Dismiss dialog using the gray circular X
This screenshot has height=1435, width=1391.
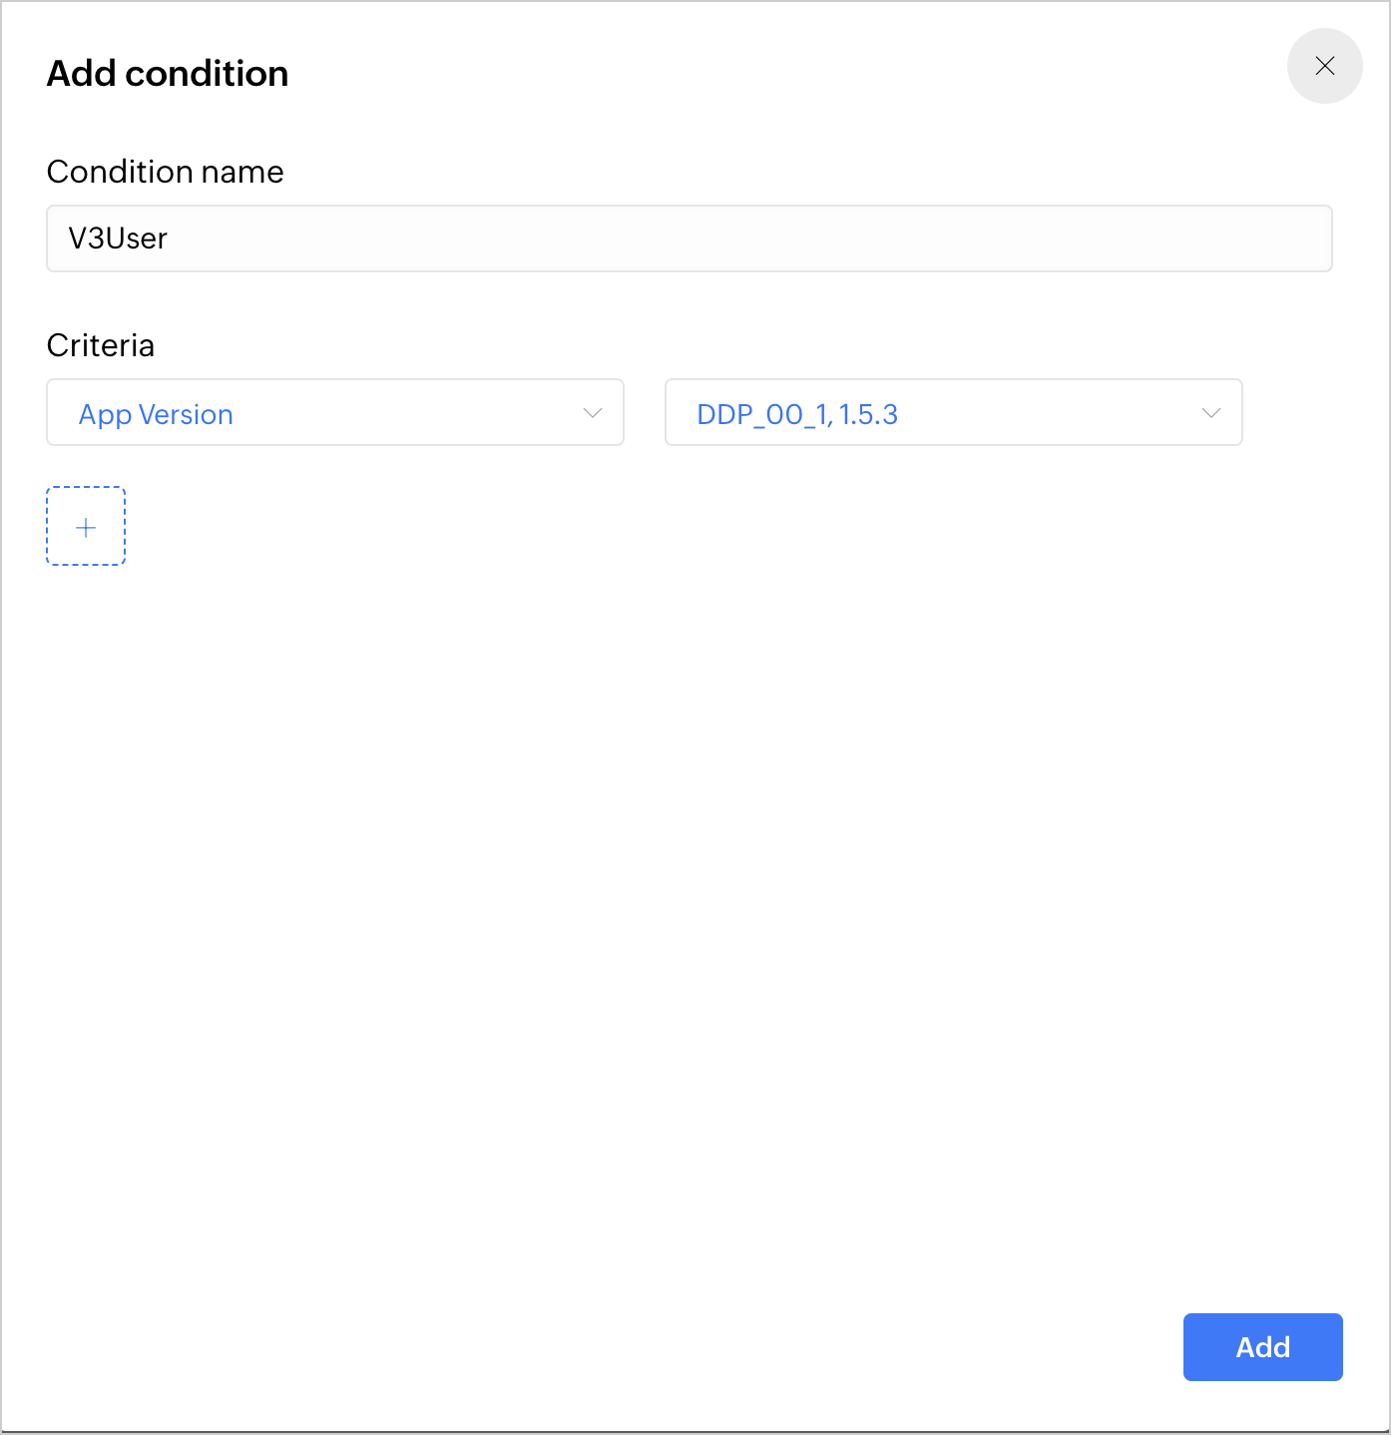(1324, 66)
